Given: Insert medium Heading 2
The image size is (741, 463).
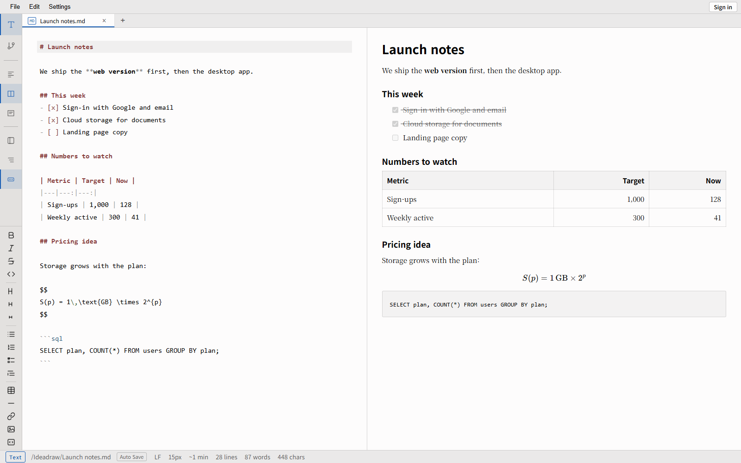Looking at the screenshot, I should [10, 304].
